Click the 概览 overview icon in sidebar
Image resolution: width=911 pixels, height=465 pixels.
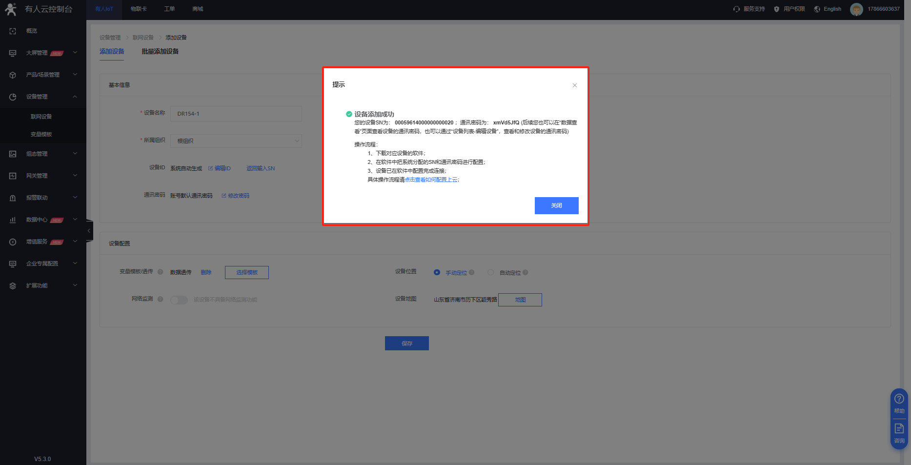coord(13,31)
